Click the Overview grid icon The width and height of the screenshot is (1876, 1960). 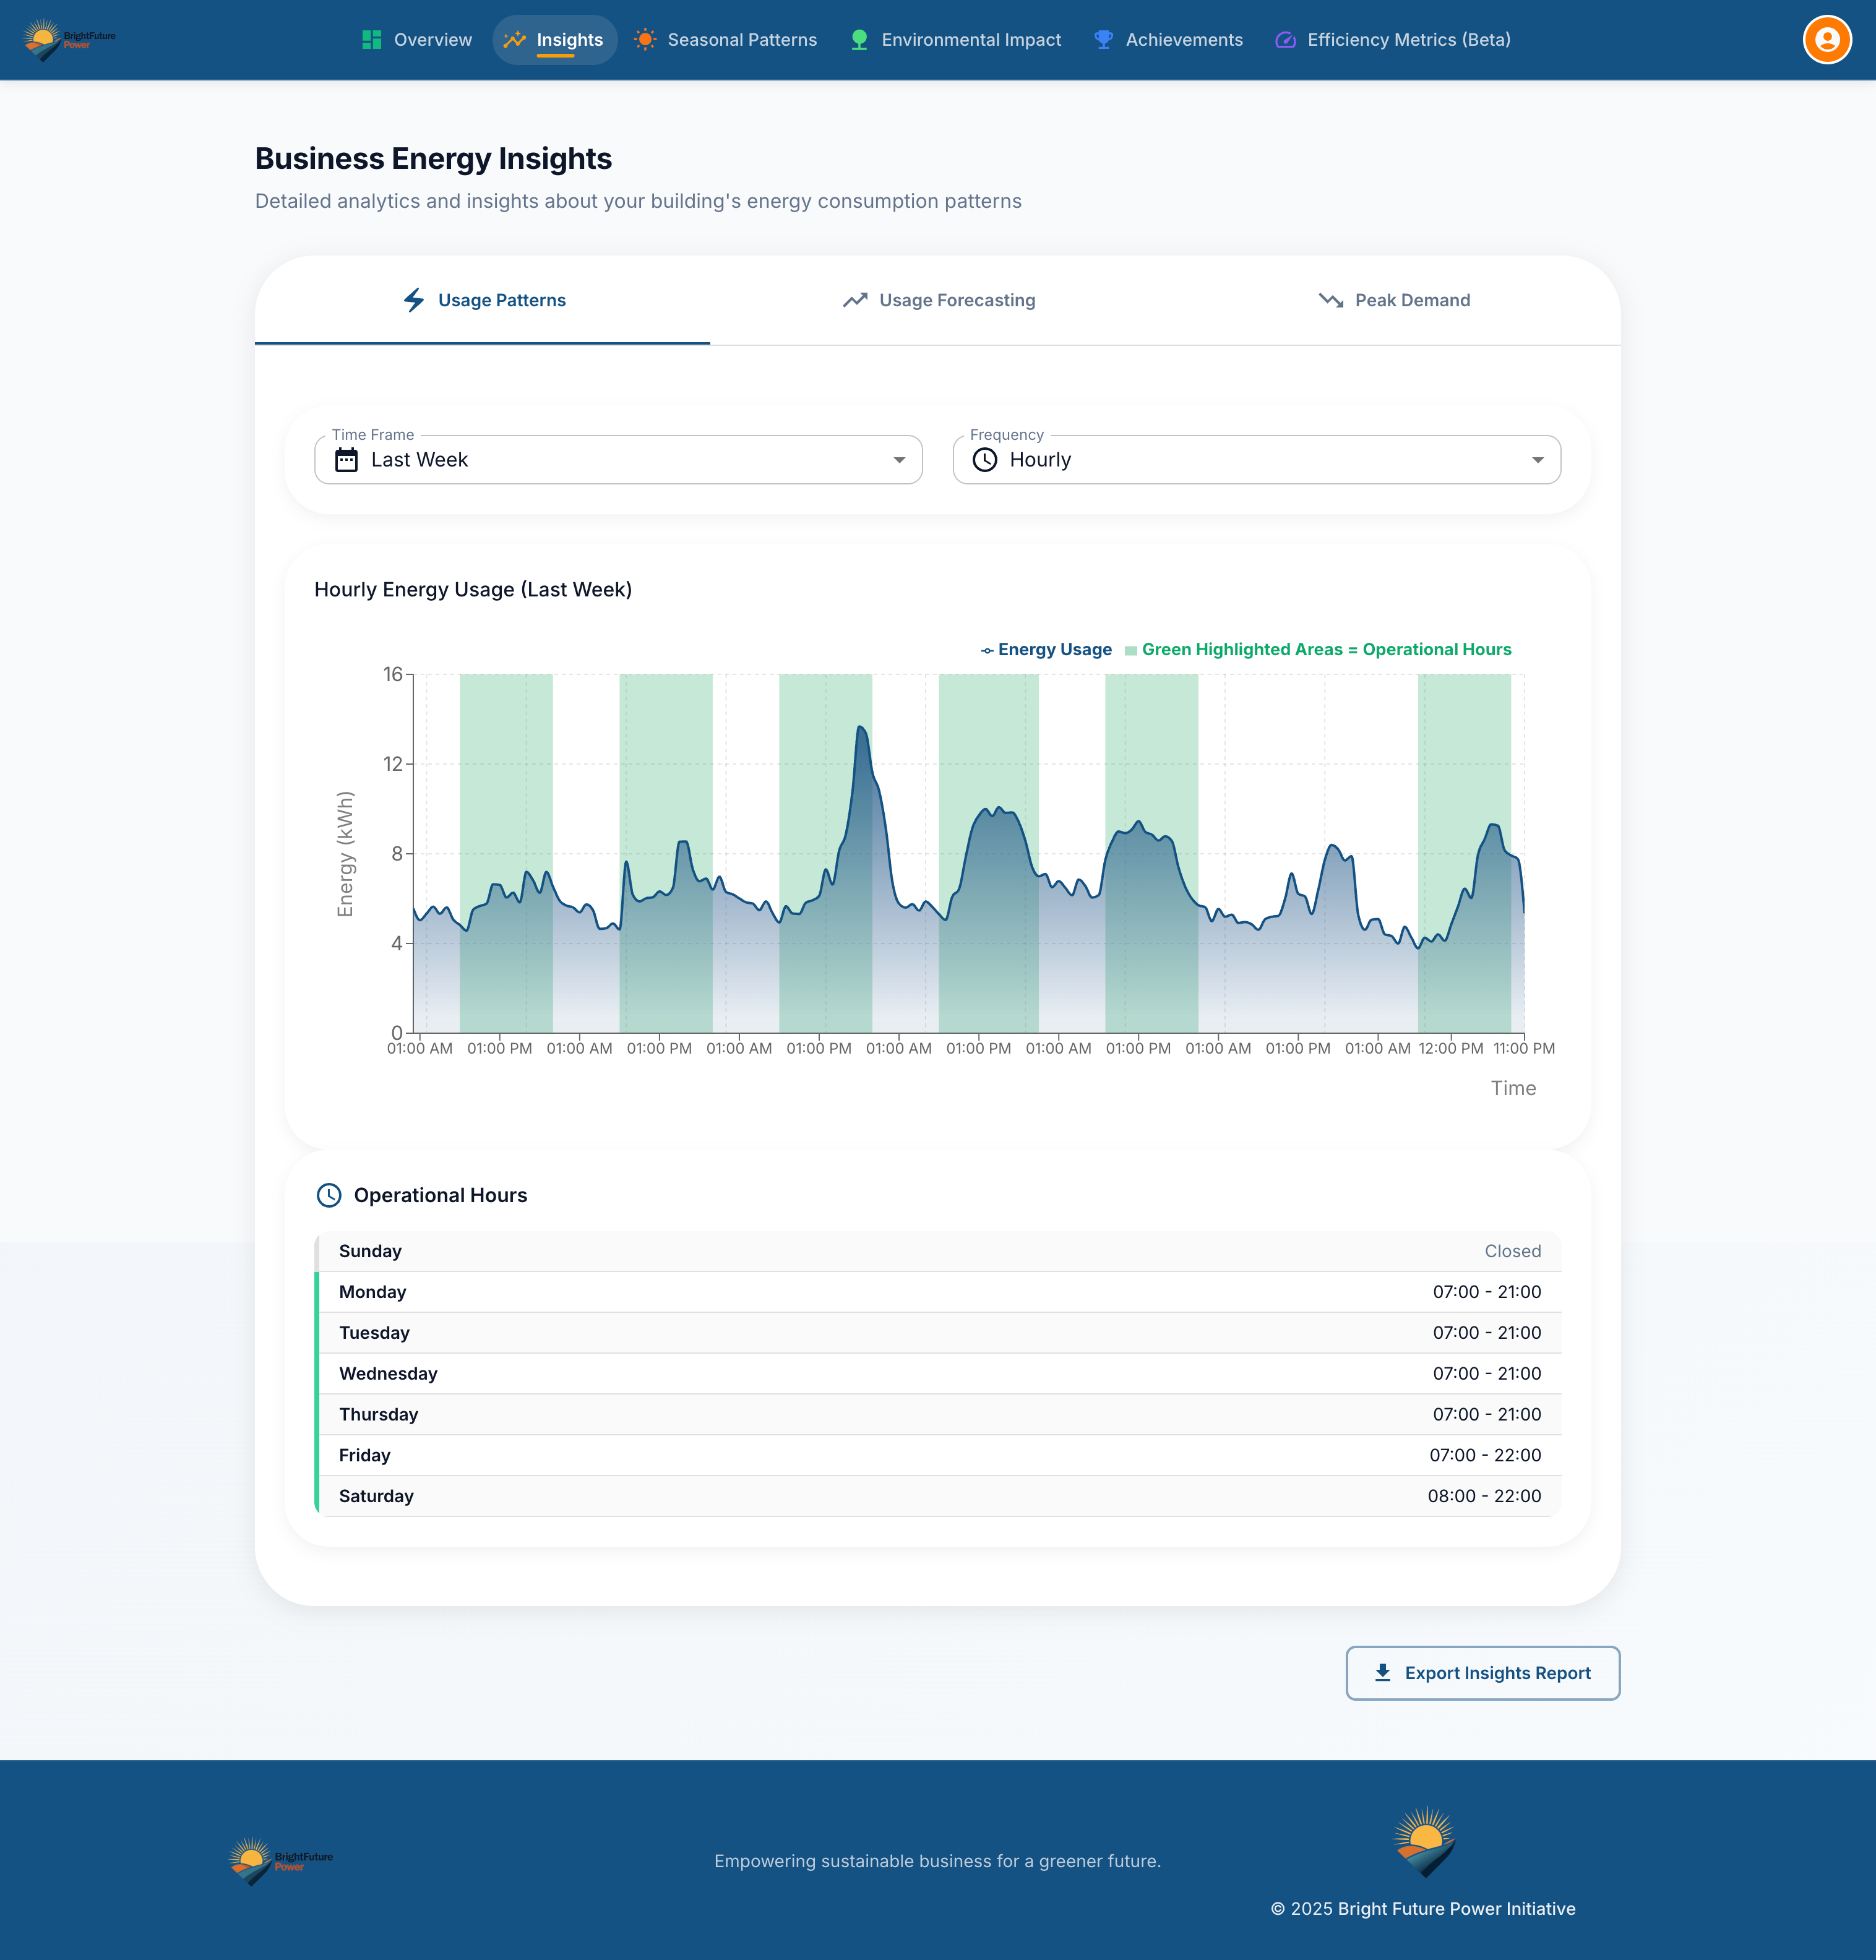point(371,40)
